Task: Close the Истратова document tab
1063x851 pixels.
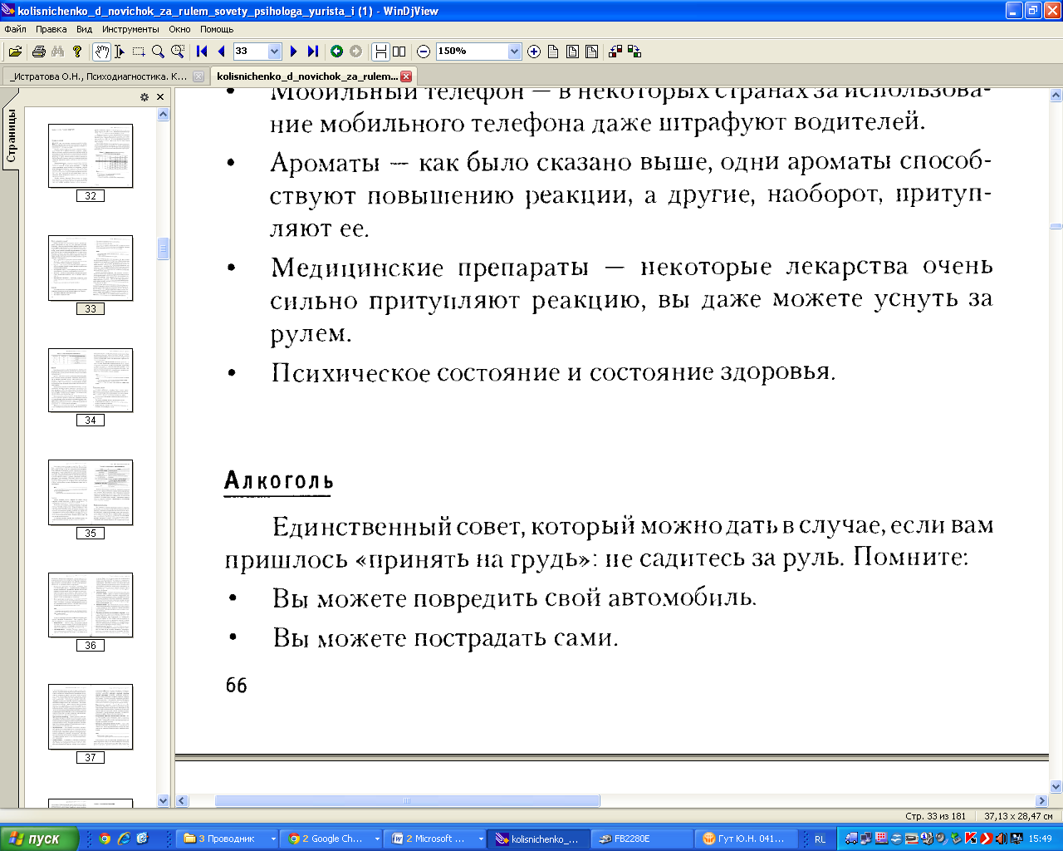Action: tap(198, 76)
